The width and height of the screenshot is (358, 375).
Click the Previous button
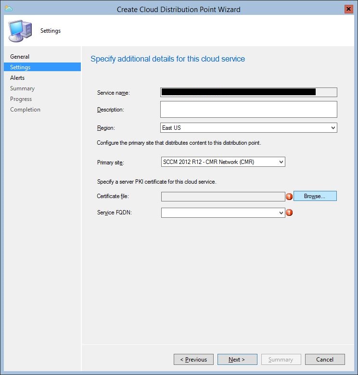pyautogui.click(x=193, y=359)
